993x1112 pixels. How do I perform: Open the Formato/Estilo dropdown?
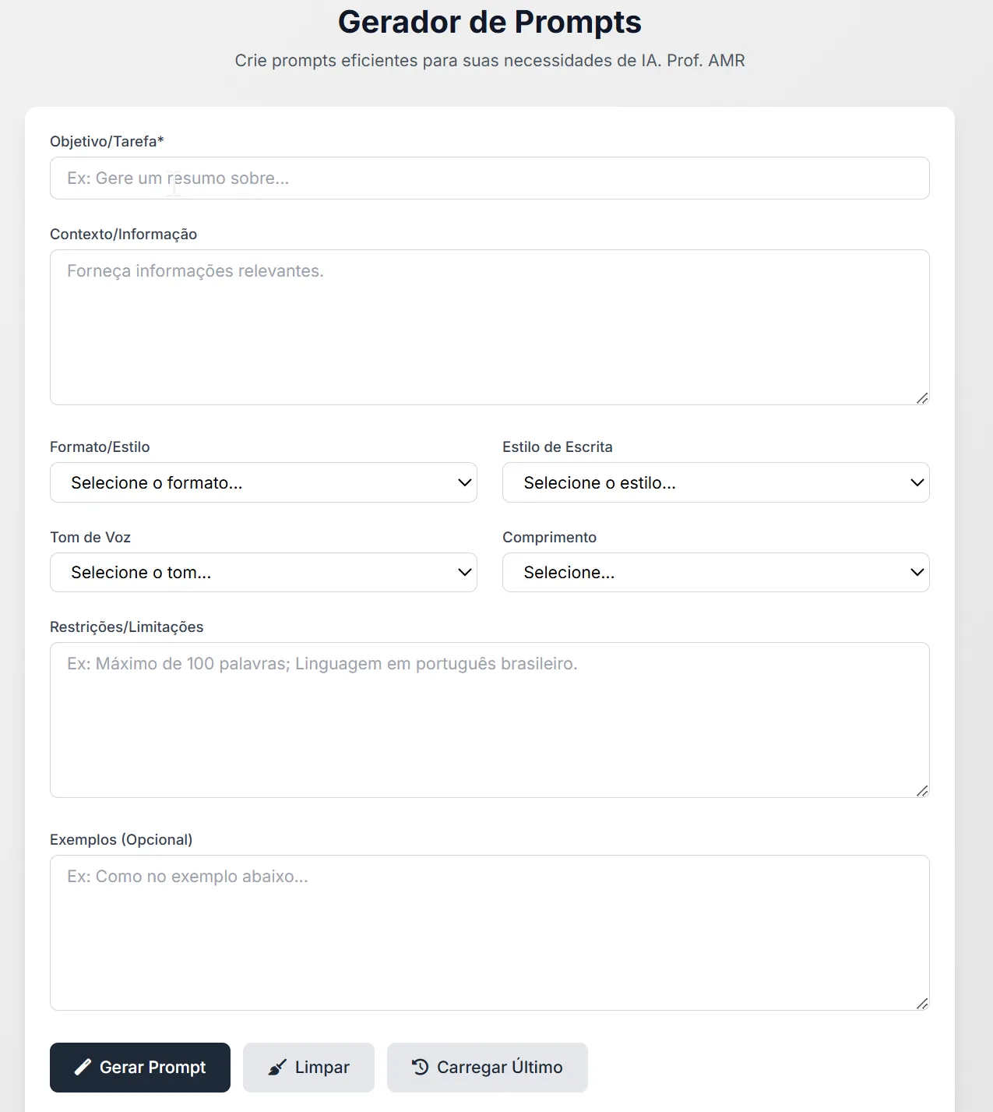coord(263,483)
